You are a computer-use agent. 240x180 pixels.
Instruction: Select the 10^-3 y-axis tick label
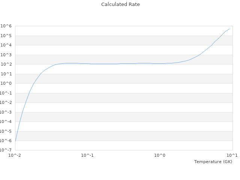tap(6, 112)
